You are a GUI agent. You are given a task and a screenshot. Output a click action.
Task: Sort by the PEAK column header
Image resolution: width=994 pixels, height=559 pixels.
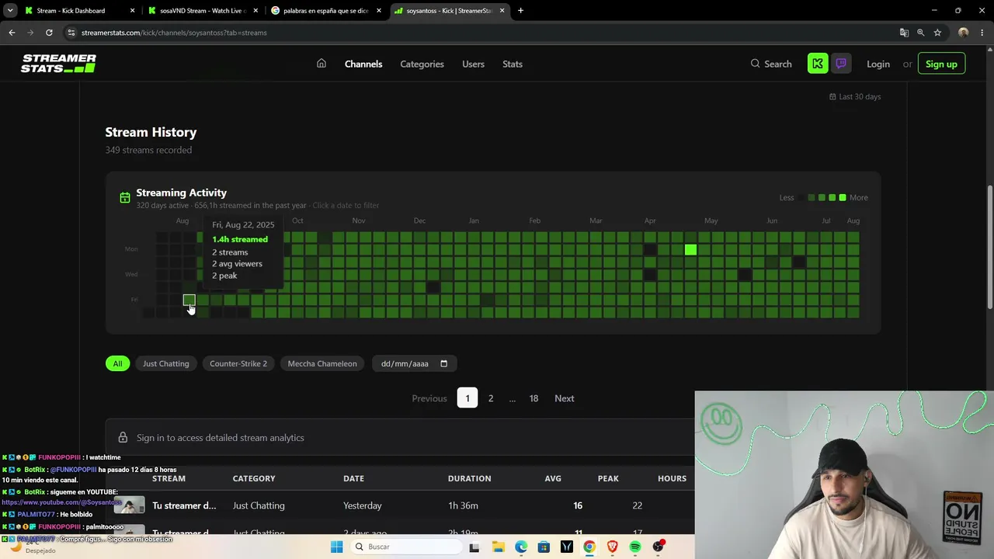point(608,478)
